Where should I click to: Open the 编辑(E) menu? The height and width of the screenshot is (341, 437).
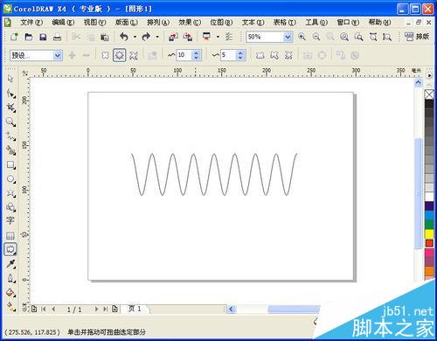click(63, 22)
